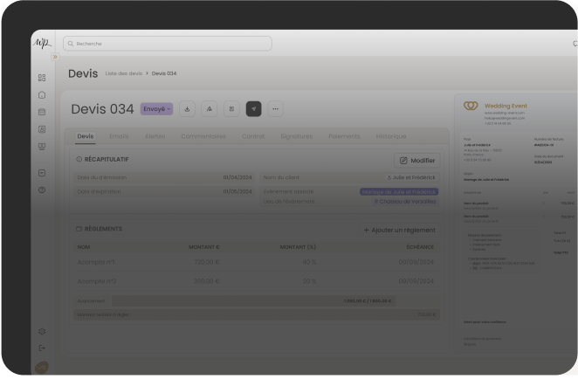Click the Wedding Event document preview logo
Viewport: 578px width, 379px height.
[x=471, y=106]
